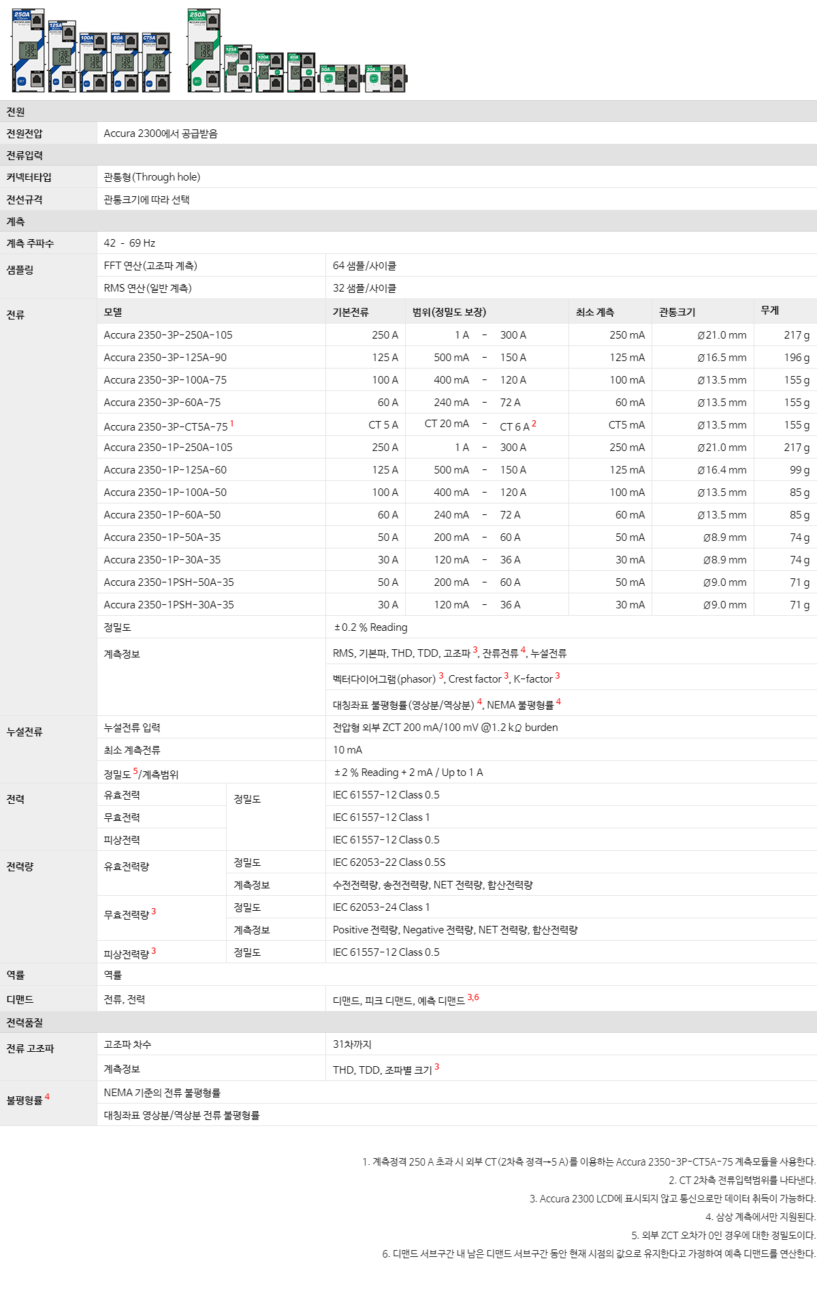Click the "Ø16.4 mm" hole size value
This screenshot has width=817, height=1308.
coord(722,470)
